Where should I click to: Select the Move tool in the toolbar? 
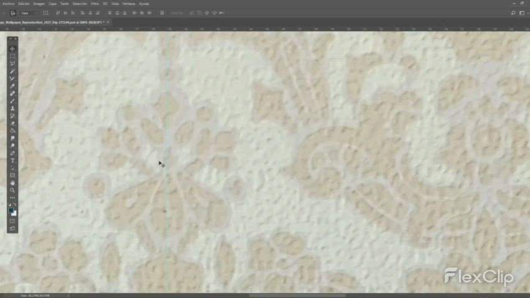pyautogui.click(x=12, y=48)
